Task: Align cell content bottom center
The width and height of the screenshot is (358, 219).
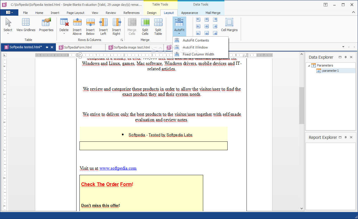Action: [207, 33]
